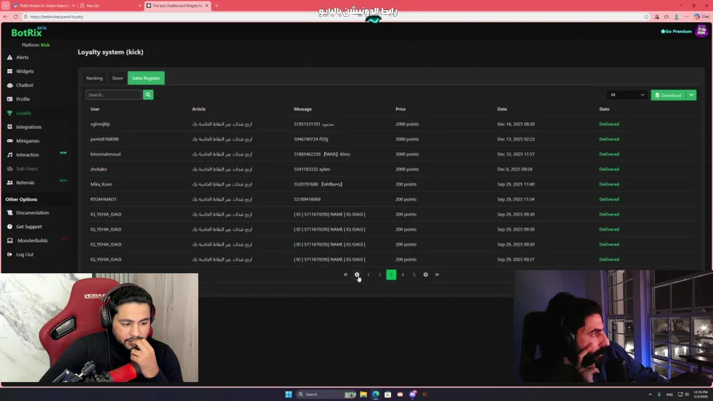The image size is (713, 401).
Task: Select the Sales Register tab
Action: click(x=146, y=78)
